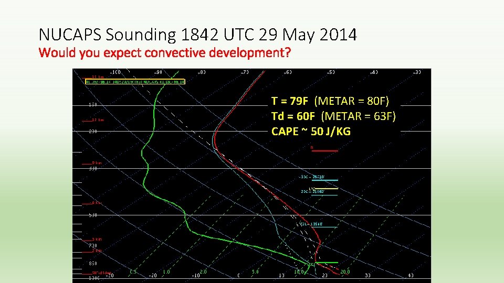Click the white 30 label on the bottom axis
504x283 pixels.
pyautogui.click(x=367, y=275)
